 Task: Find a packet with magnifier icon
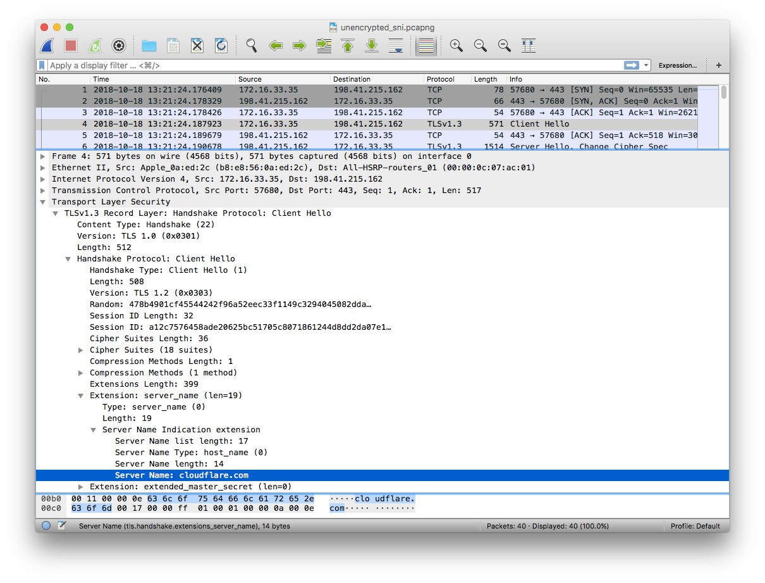tap(252, 46)
